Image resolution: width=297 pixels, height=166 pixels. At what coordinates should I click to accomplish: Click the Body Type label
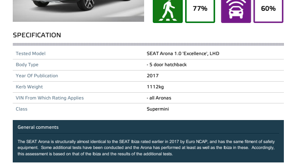click(27, 65)
